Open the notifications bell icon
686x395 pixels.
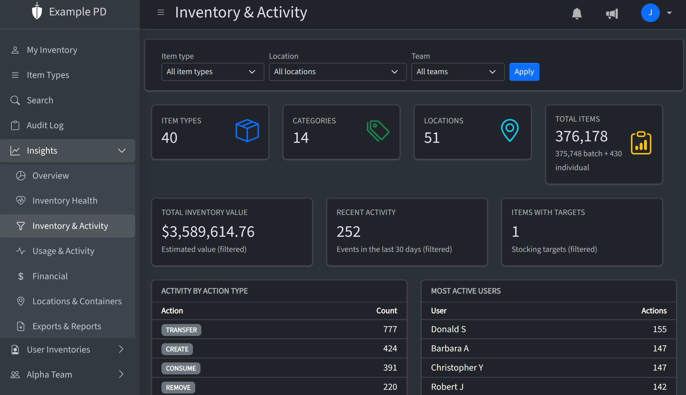(576, 13)
